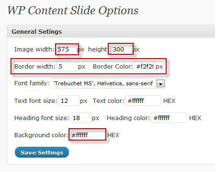Viewport: 215px width, 172px height.
Task: Click the Heading color label
Action: 128,118
